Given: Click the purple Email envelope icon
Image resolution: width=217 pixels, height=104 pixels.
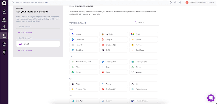Looking at the screenshot, I should tap(20, 44).
